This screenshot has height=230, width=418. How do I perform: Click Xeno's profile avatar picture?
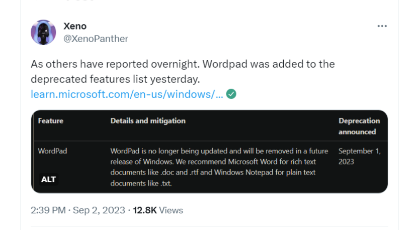pos(43,32)
